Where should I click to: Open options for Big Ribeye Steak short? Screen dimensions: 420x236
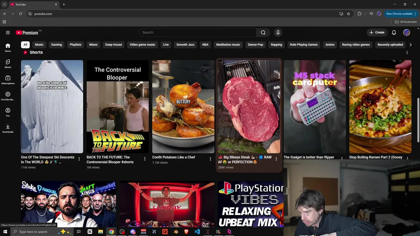click(x=276, y=159)
